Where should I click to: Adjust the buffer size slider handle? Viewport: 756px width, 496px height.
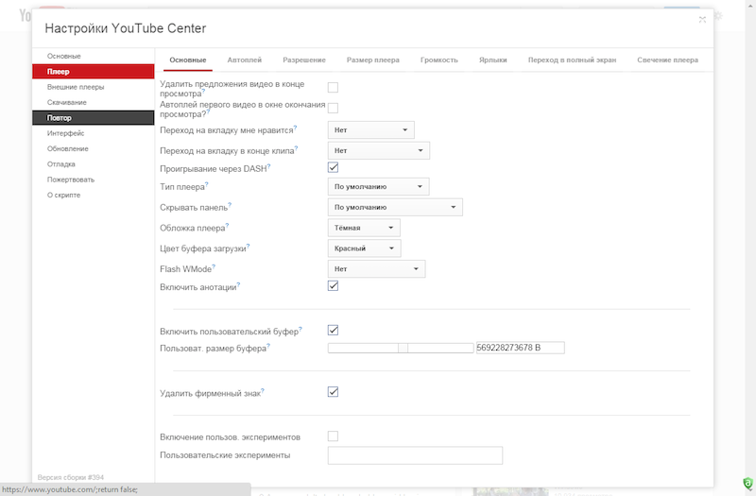pyautogui.click(x=404, y=348)
